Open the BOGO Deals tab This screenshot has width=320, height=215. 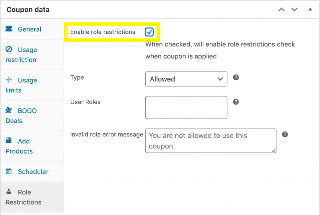pyautogui.click(x=32, y=115)
